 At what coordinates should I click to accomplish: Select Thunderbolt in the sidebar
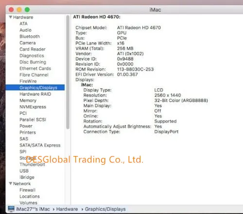(32, 164)
